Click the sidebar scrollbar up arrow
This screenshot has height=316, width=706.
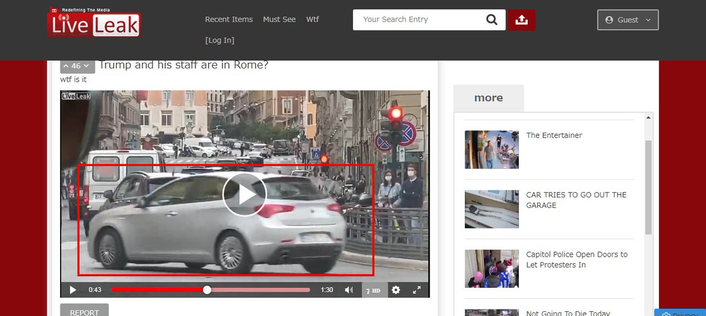[x=648, y=117]
